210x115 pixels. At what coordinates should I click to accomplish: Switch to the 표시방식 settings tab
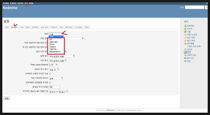click(x=14, y=27)
